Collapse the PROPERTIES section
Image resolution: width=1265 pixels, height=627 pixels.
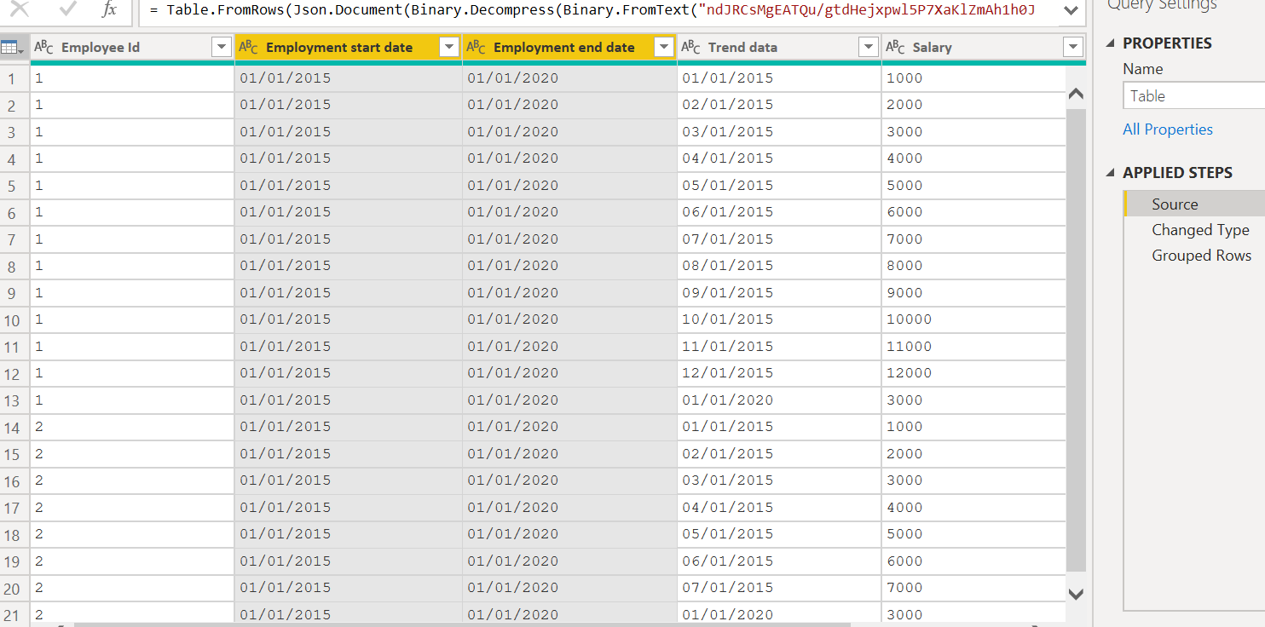[x=1110, y=43]
